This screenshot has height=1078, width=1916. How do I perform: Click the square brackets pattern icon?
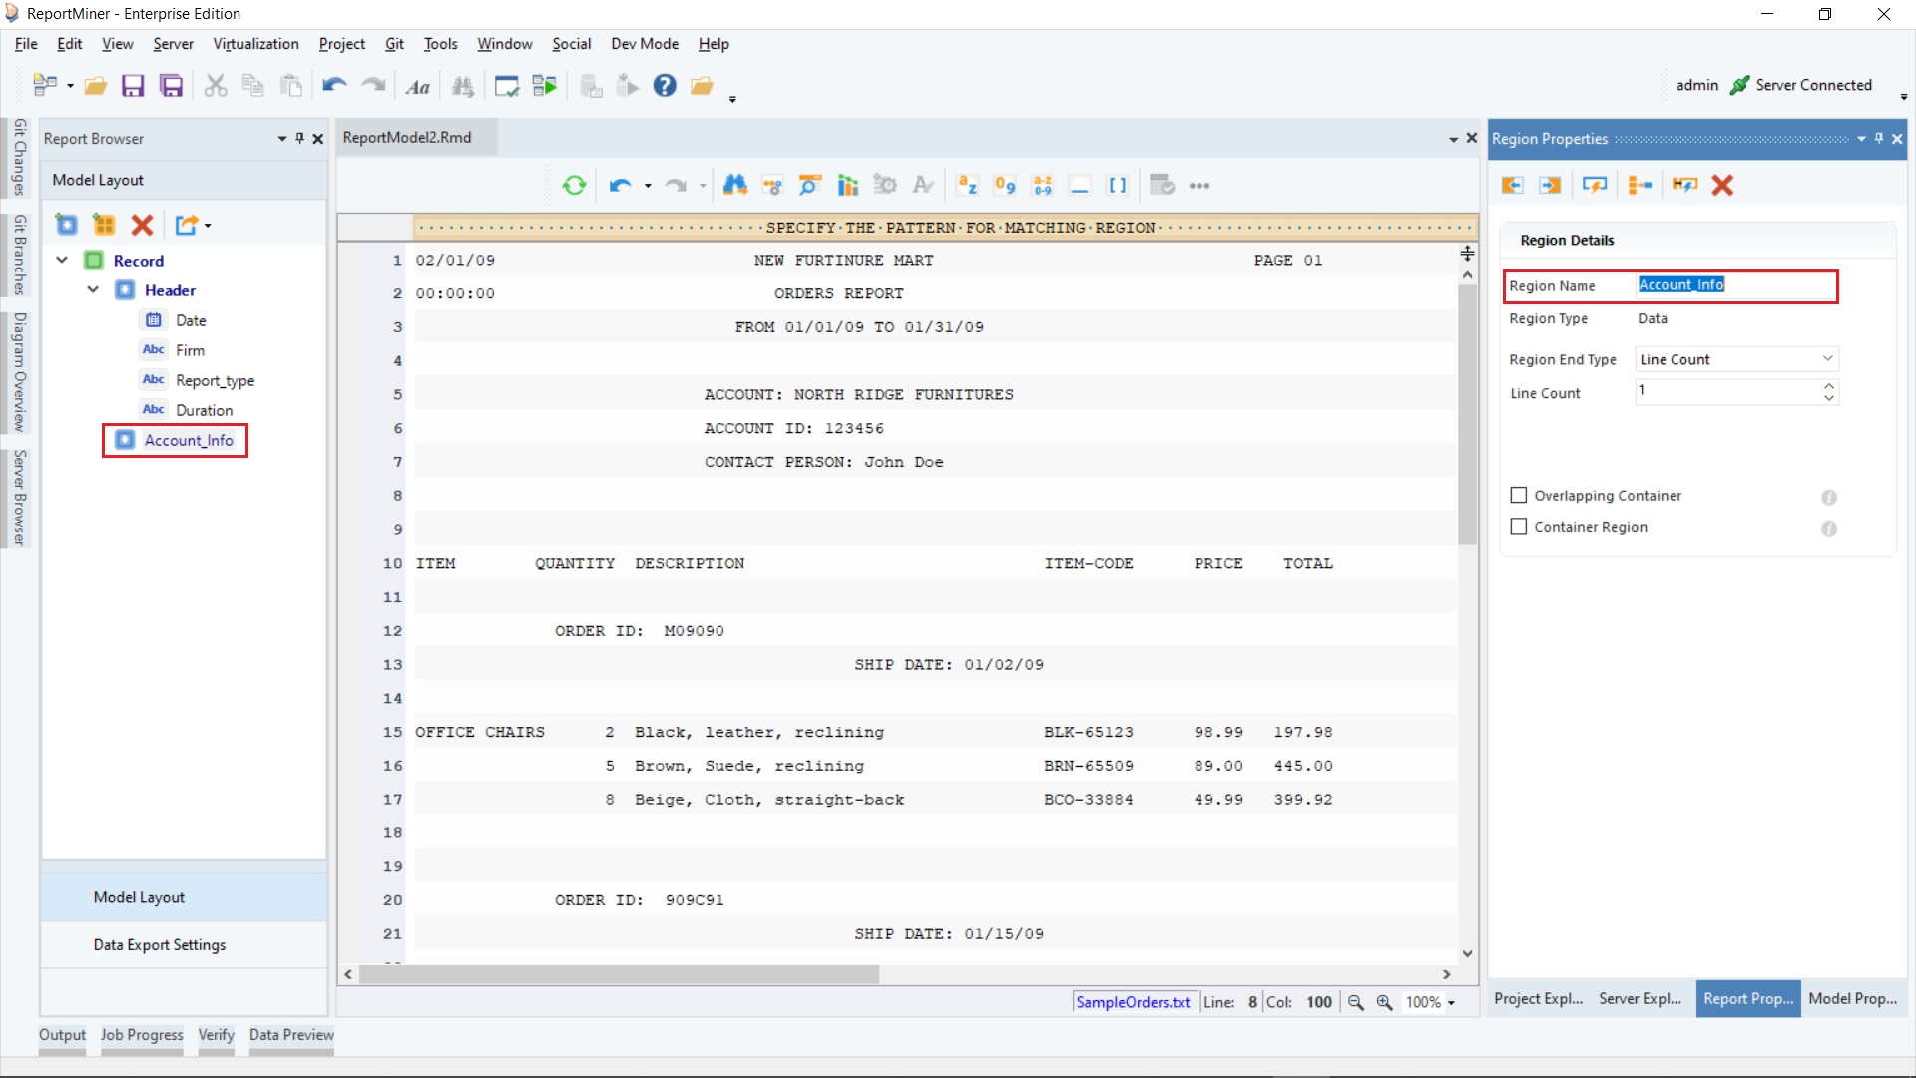(x=1118, y=185)
